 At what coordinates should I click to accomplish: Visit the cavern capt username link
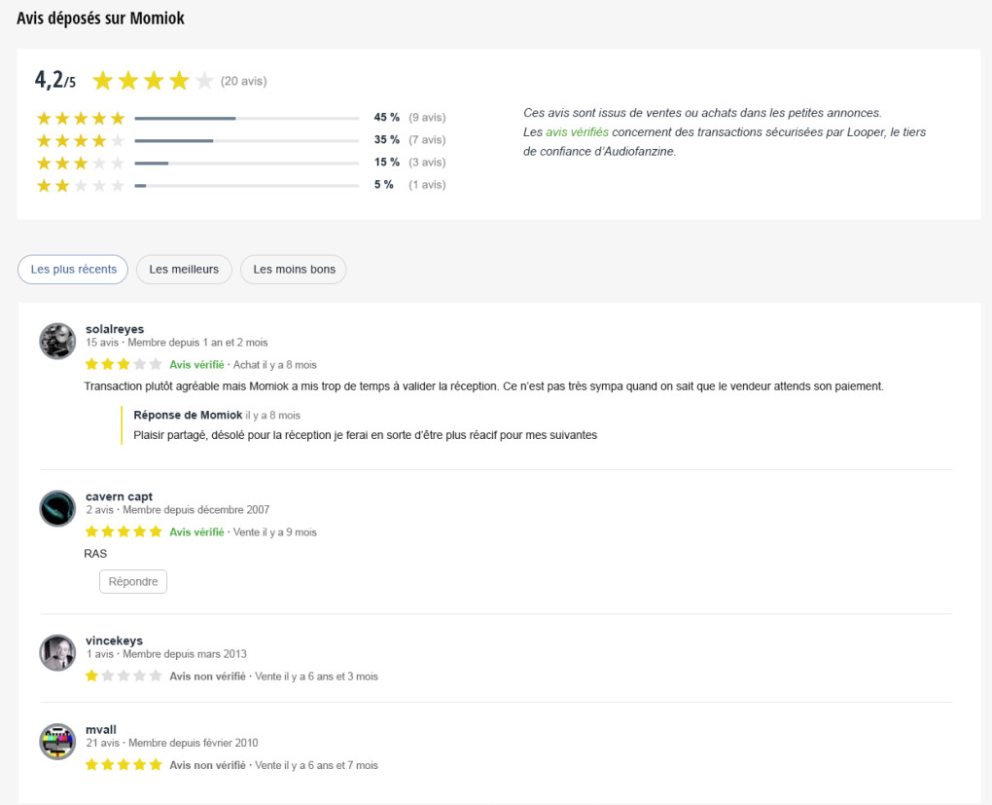(119, 496)
